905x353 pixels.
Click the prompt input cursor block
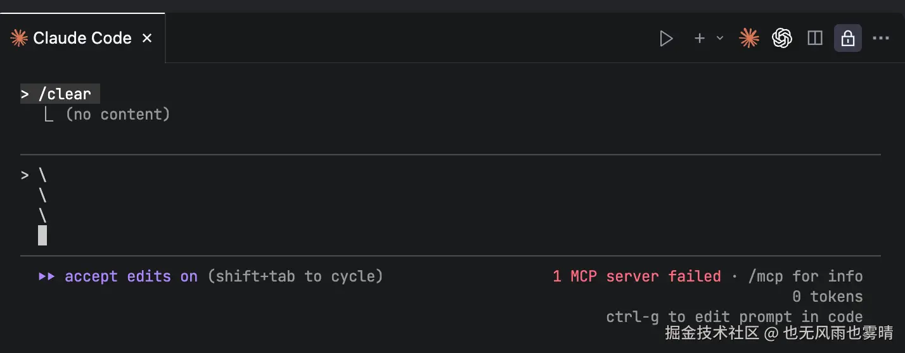coord(42,235)
